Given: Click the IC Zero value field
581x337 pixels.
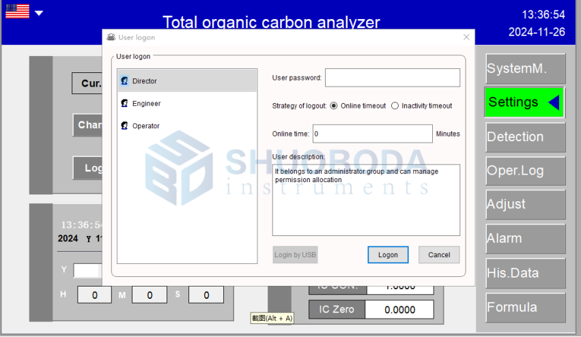Looking at the screenshot, I should 399,310.
